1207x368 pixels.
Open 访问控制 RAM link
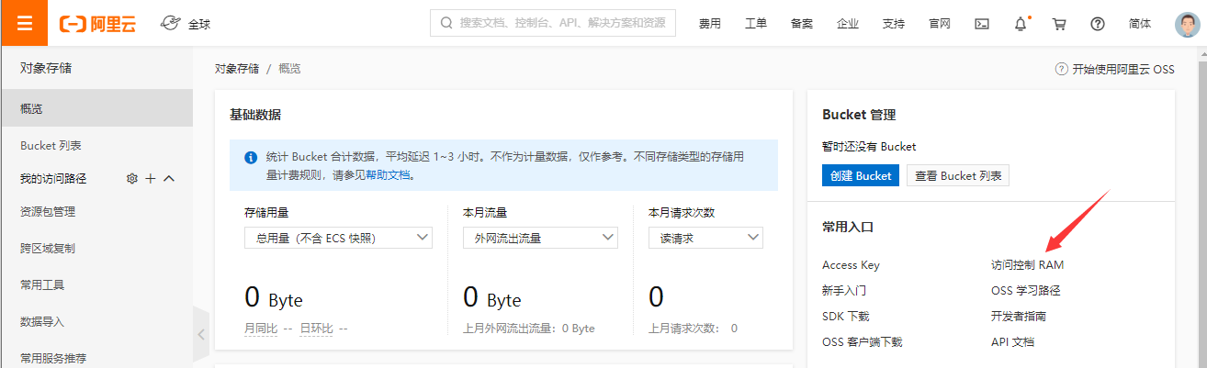click(x=1028, y=265)
